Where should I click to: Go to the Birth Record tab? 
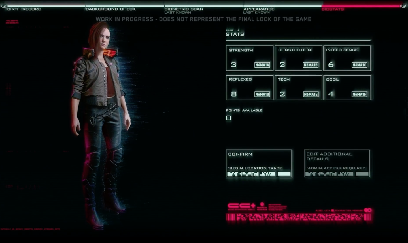pyautogui.click(x=24, y=9)
